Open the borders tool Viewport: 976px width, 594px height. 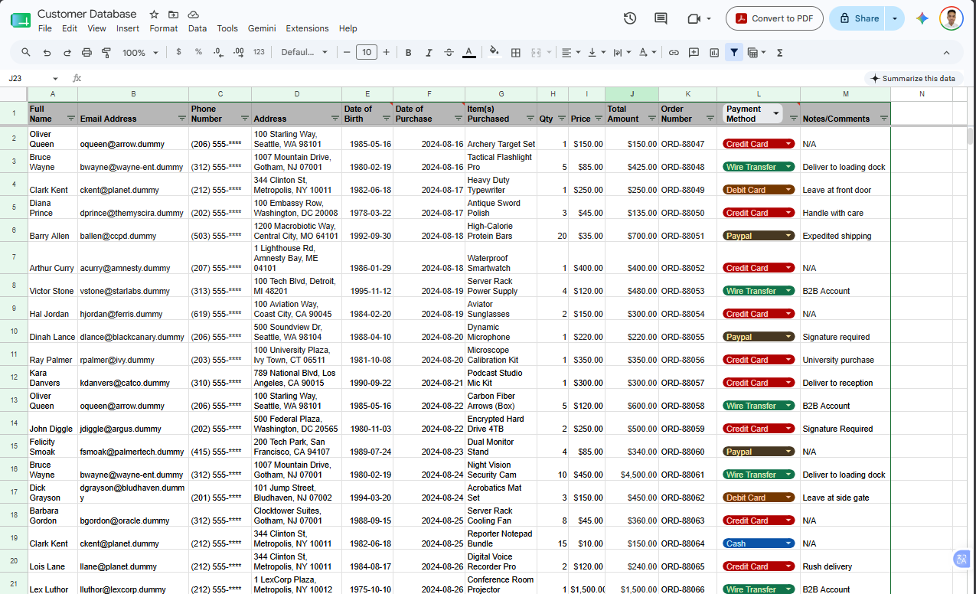pyautogui.click(x=516, y=52)
